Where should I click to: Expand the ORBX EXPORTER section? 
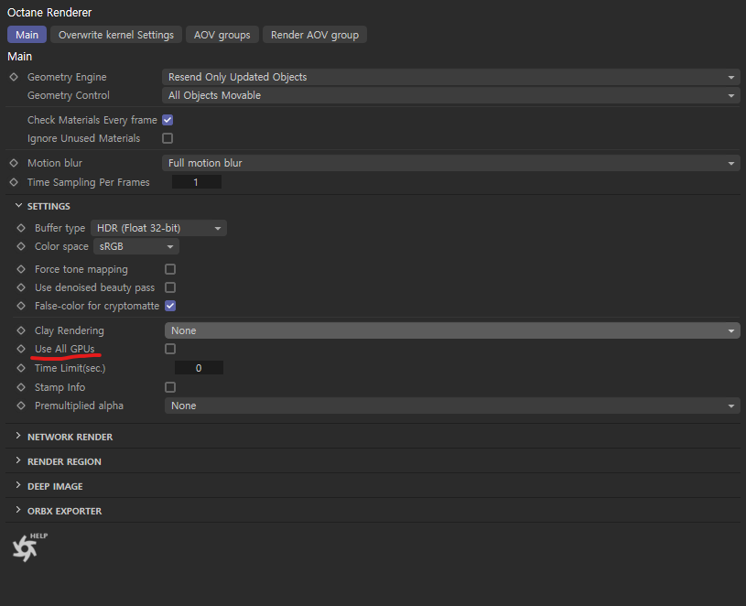tap(18, 511)
